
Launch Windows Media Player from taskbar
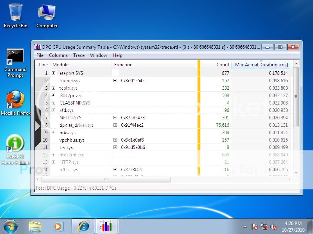coord(58,227)
